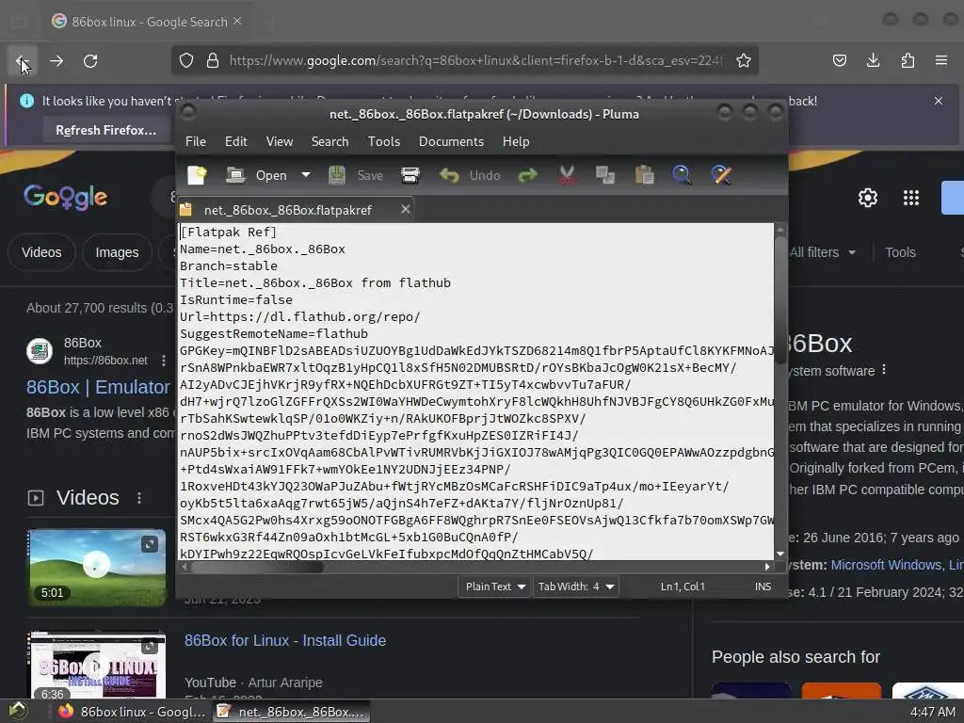
Task: Copy selection with the copy icon
Action: [x=605, y=175]
